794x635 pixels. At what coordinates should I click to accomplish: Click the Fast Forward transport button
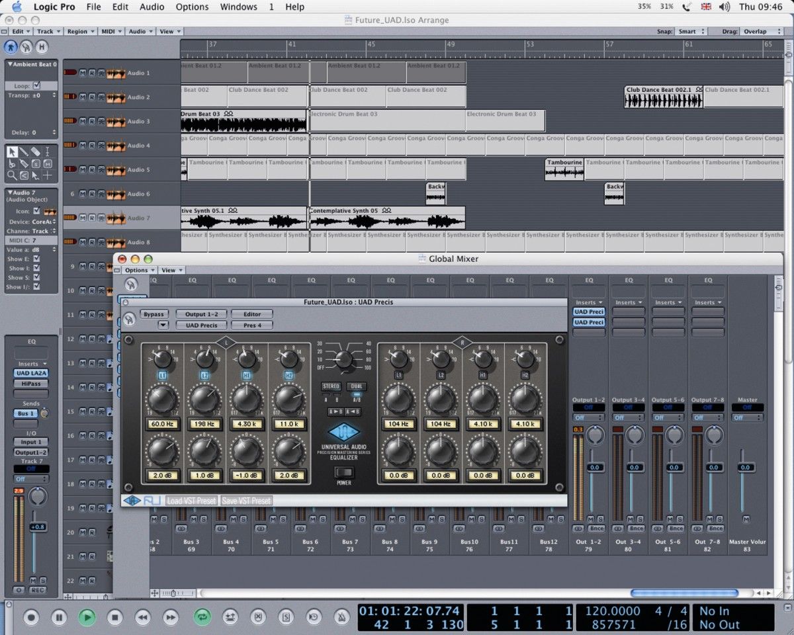pos(171,618)
